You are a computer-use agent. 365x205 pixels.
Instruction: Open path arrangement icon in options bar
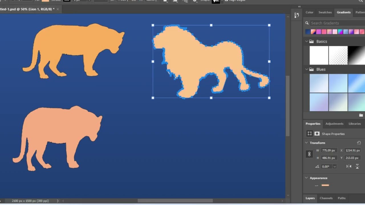185,1
